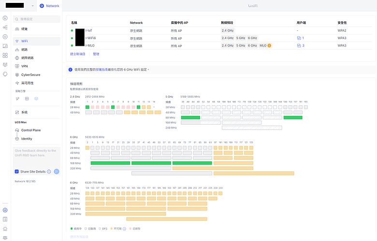
Task: Click the binoculars icon beside 總覽
Action: (x=17, y=29)
